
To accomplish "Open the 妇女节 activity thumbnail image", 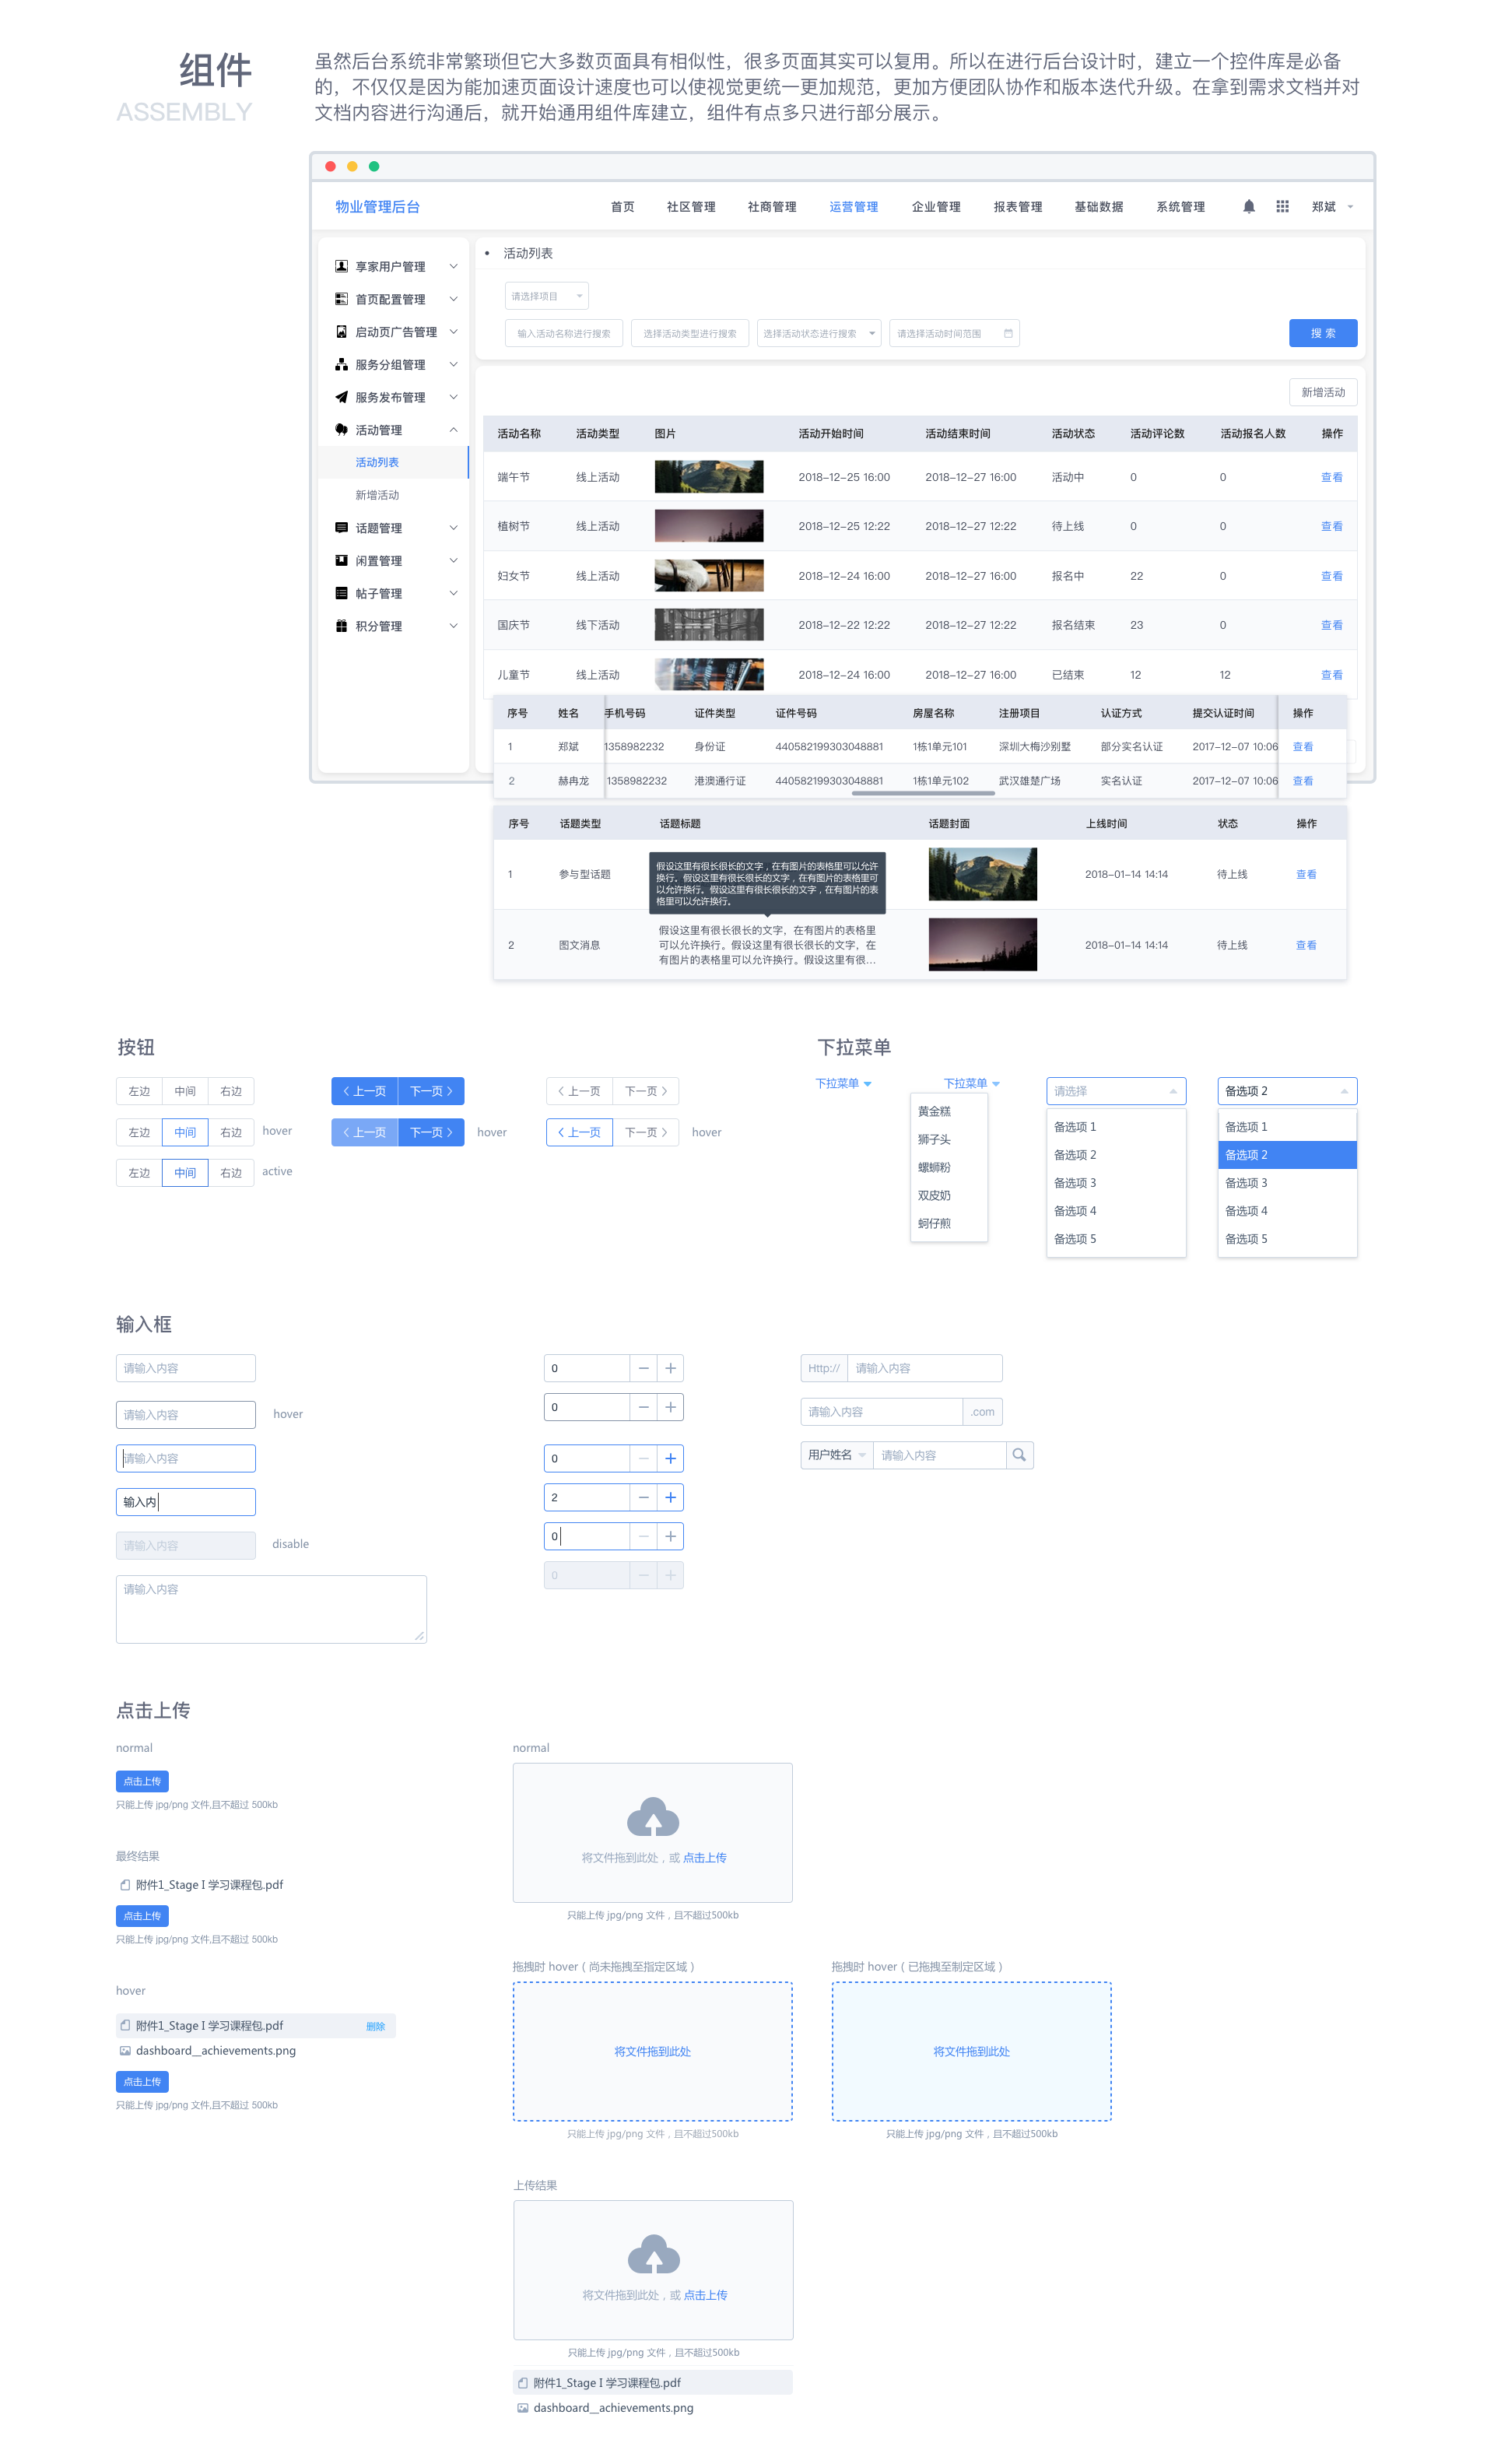I will click(x=709, y=576).
